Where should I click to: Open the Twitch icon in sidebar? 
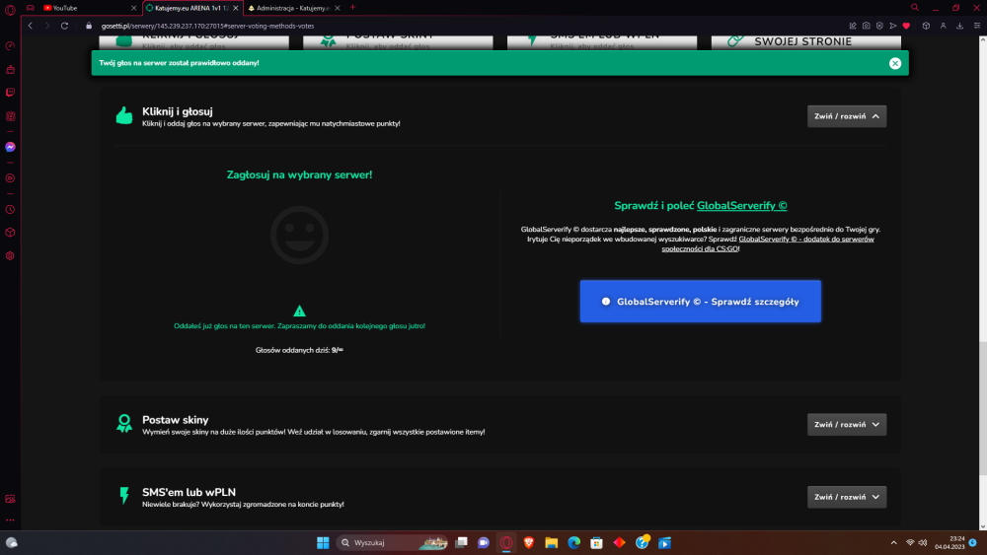[10, 93]
